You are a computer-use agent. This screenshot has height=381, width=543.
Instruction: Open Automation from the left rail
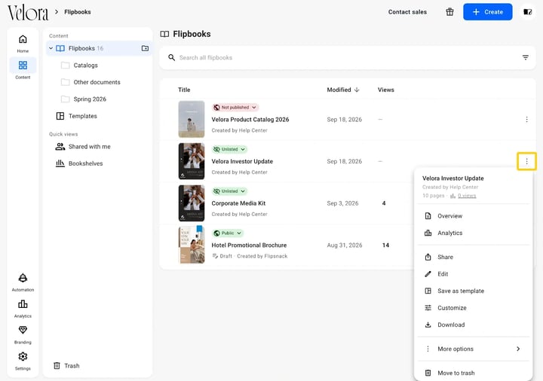pyautogui.click(x=23, y=282)
